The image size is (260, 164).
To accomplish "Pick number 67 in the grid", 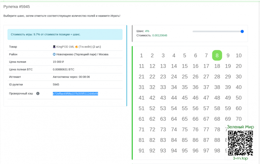I will click(x=206, y=119).
